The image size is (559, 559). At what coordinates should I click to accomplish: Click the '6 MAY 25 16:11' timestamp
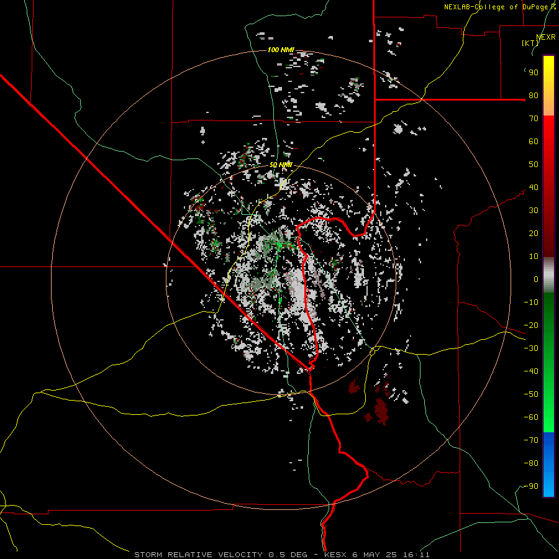(392, 555)
